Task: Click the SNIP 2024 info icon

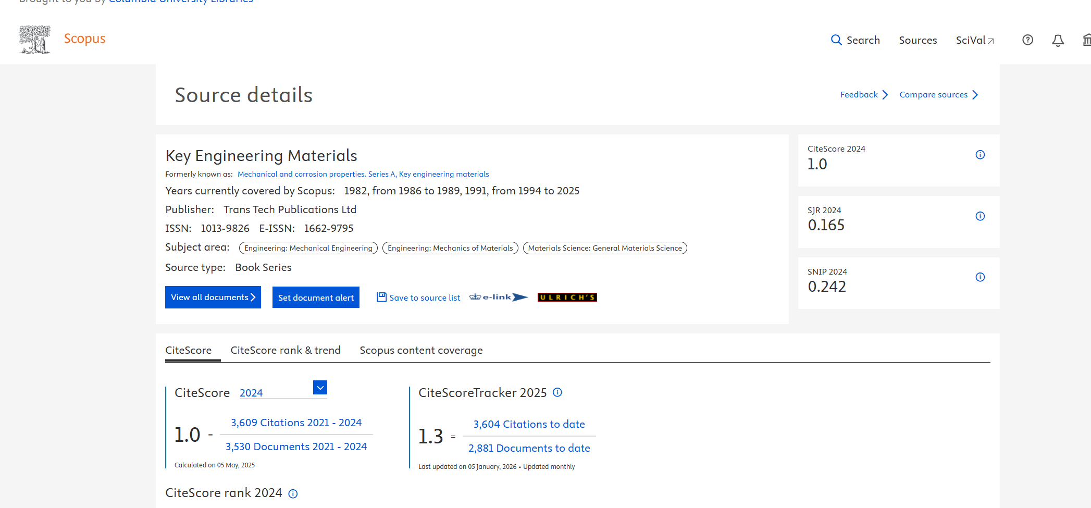Action: pyautogui.click(x=980, y=277)
